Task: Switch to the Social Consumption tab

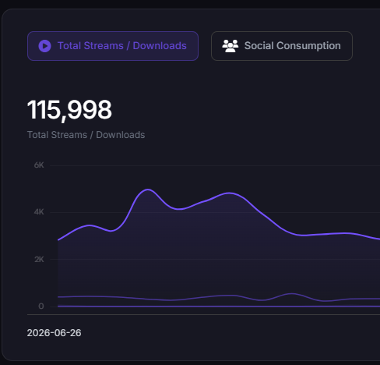Action: [282, 46]
